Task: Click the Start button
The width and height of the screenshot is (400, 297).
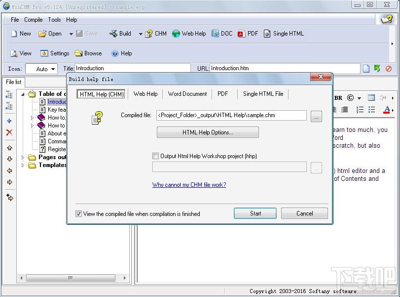Action: coord(255,213)
